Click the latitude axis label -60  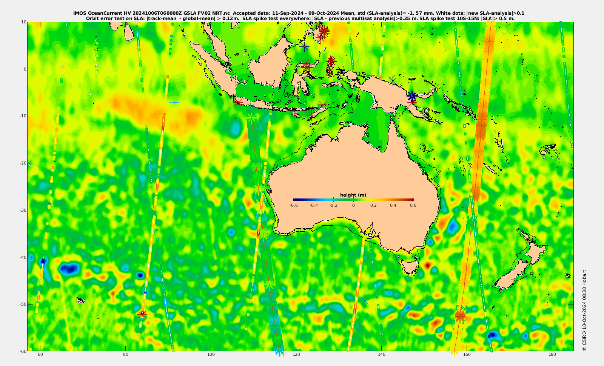pos(23,351)
